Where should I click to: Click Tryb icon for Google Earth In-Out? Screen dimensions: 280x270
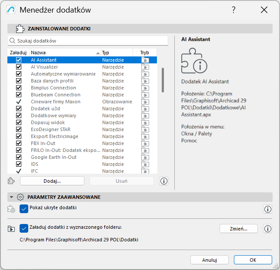coord(145,158)
